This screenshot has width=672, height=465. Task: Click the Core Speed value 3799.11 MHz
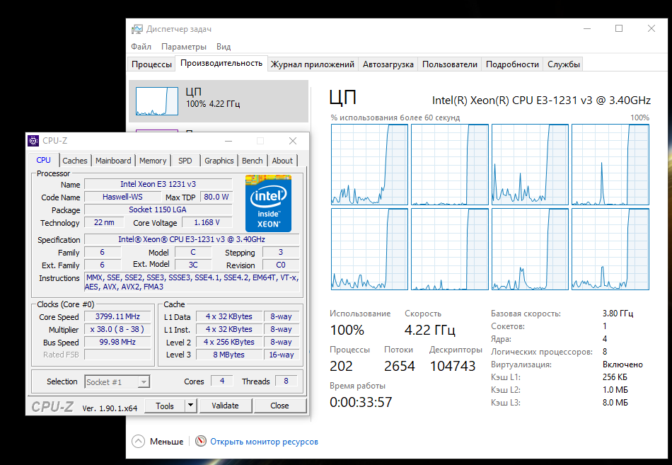tap(117, 316)
